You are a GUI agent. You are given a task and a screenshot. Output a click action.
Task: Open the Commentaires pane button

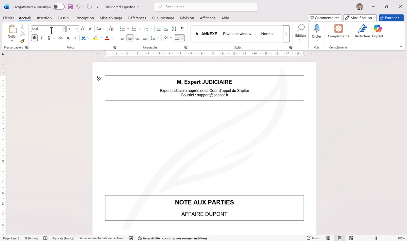click(x=325, y=18)
